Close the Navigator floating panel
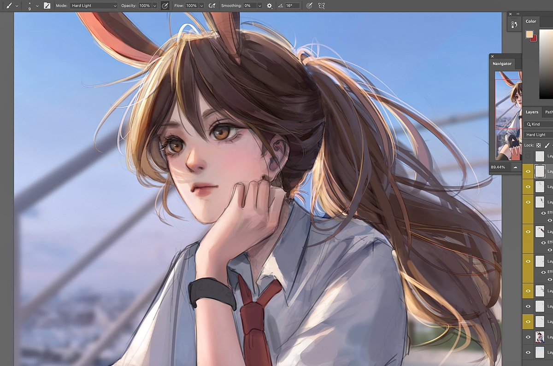Image resolution: width=553 pixels, height=366 pixels. (492, 57)
